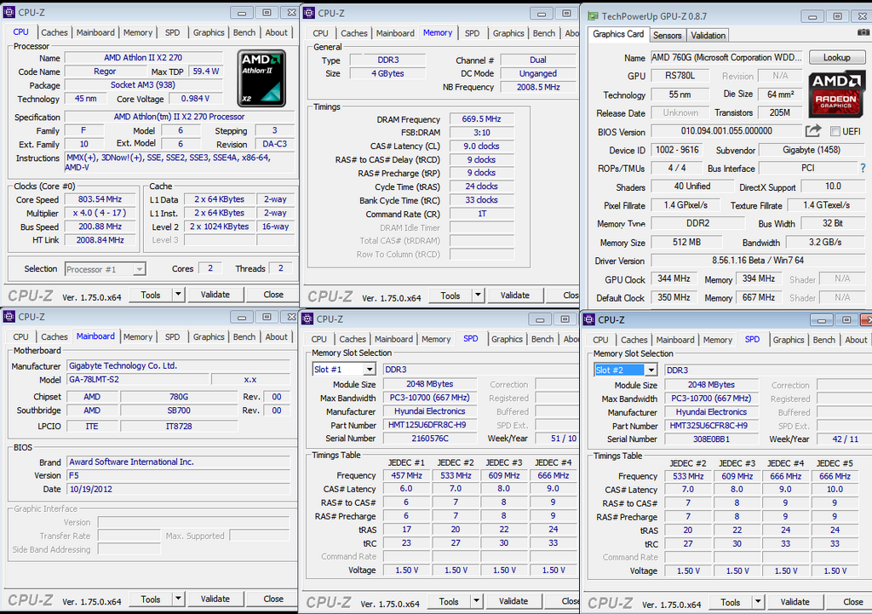This screenshot has width=872, height=614.
Task: Click the CPU-Z icon in the Slot #2 SPD window title bar
Action: pyautogui.click(x=589, y=320)
